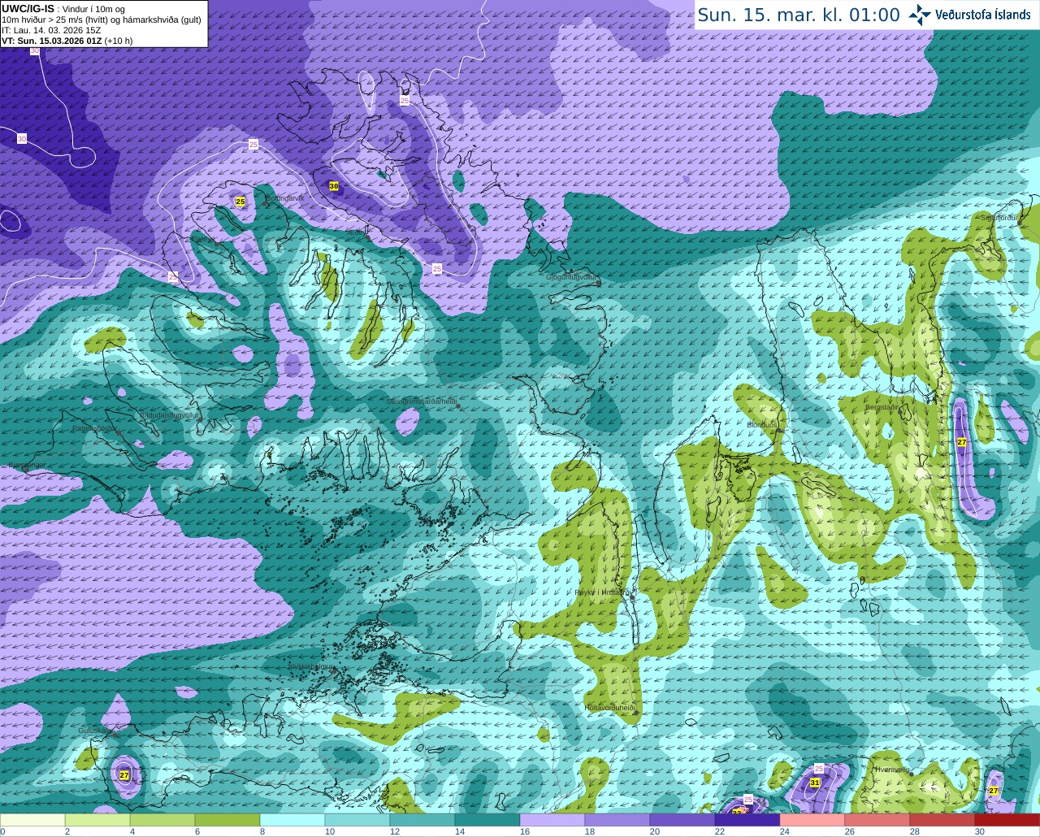Pick the 16–18 m/s light lavender legend swatch
Image resolution: width=1040 pixels, height=837 pixels.
coord(552,819)
